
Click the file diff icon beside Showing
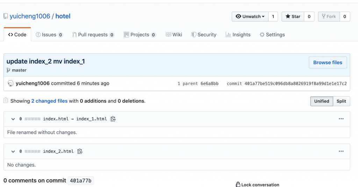click(6, 101)
